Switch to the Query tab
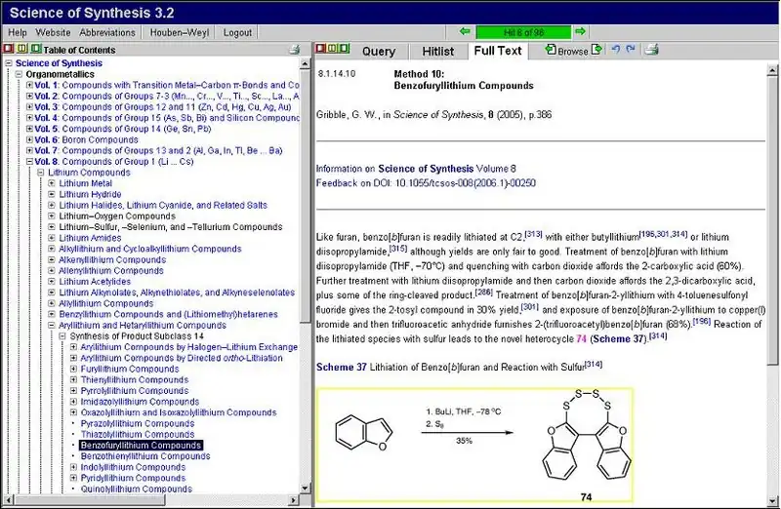This screenshot has width=781, height=509. [379, 51]
